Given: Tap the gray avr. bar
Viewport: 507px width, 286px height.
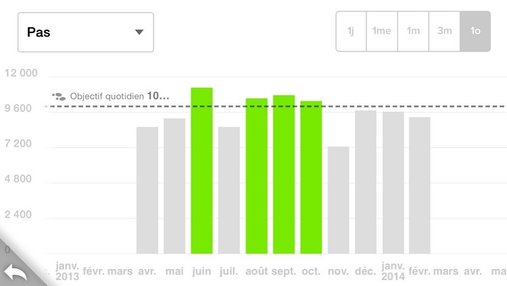Looking at the screenshot, I should point(147,190).
